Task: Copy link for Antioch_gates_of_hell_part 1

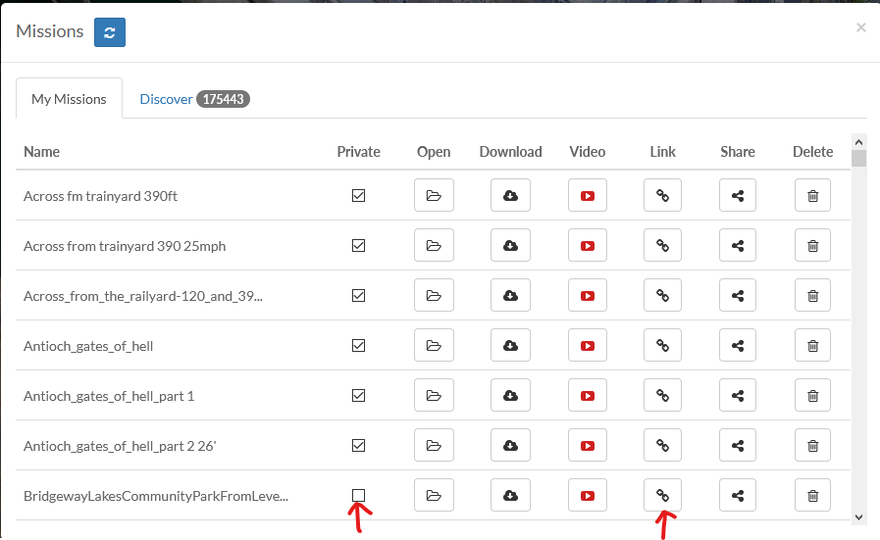Action: click(x=662, y=395)
